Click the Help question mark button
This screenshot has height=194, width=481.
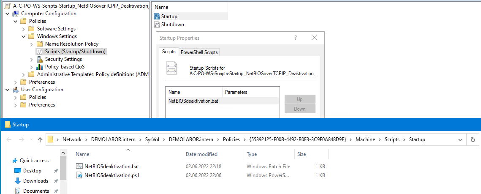tap(295, 38)
